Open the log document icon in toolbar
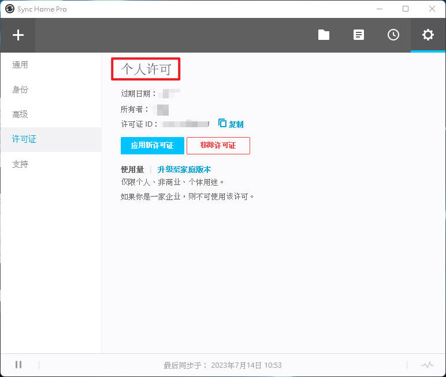 [358, 35]
